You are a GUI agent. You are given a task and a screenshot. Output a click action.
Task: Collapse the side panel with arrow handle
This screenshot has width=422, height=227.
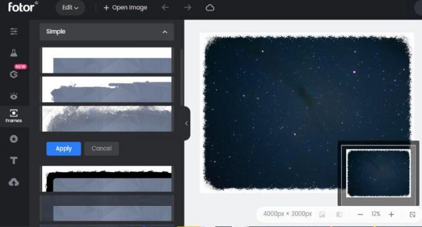[x=187, y=123]
